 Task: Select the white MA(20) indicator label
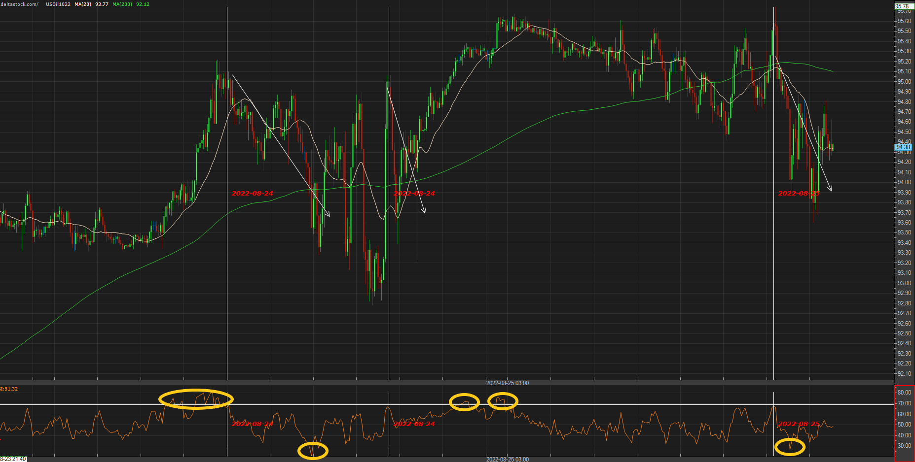(83, 4)
